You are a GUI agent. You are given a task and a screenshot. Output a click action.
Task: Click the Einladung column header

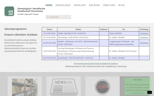pos(144,29)
